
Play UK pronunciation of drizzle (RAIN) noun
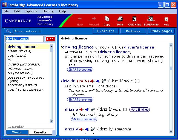92,81
